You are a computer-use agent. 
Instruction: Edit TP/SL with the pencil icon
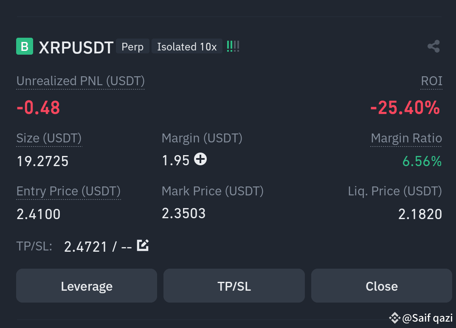(143, 245)
